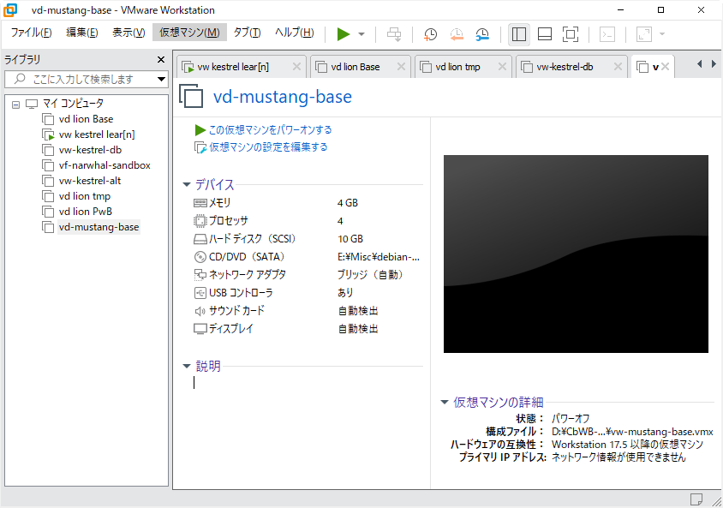
Task: Take a snapshot of this virtual machine
Action: 430,34
